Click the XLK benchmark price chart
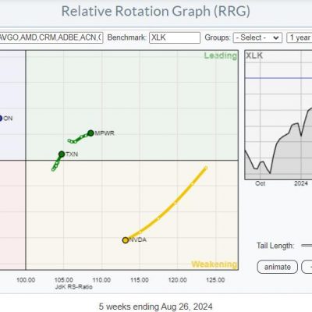 tap(278, 115)
